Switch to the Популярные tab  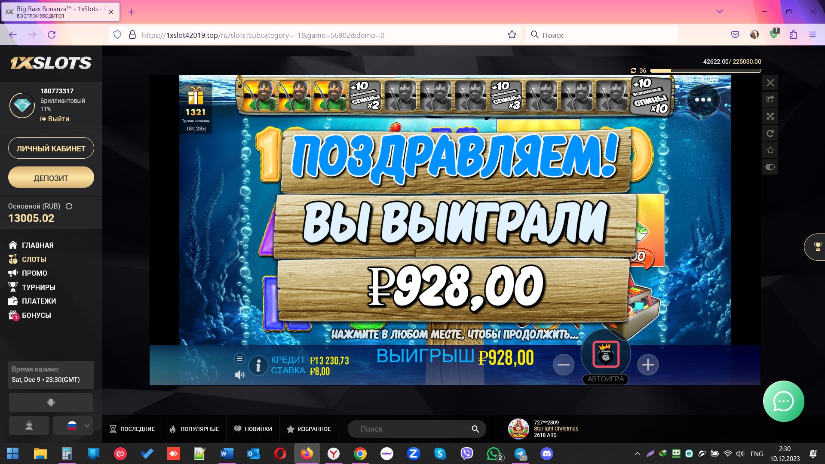[194, 429]
